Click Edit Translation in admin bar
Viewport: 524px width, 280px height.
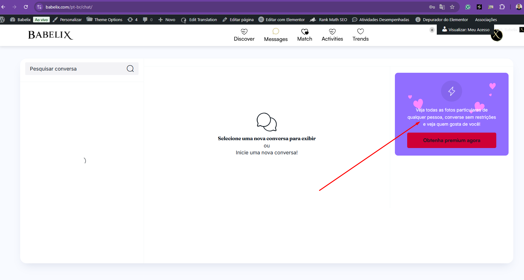coord(199,20)
